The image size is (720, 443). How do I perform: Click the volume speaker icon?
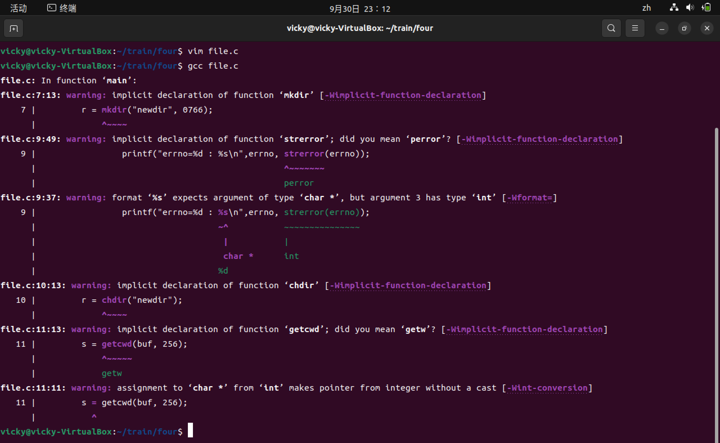[x=690, y=8]
